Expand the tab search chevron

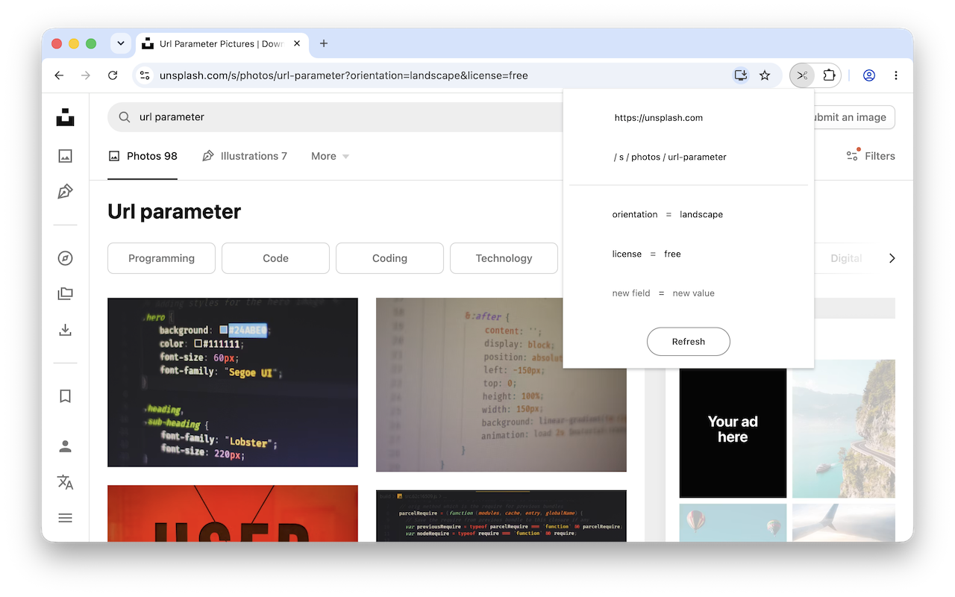[121, 43]
